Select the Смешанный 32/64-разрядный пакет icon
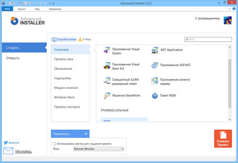This screenshot has height=163, width=238. pyautogui.click(x=106, y=81)
